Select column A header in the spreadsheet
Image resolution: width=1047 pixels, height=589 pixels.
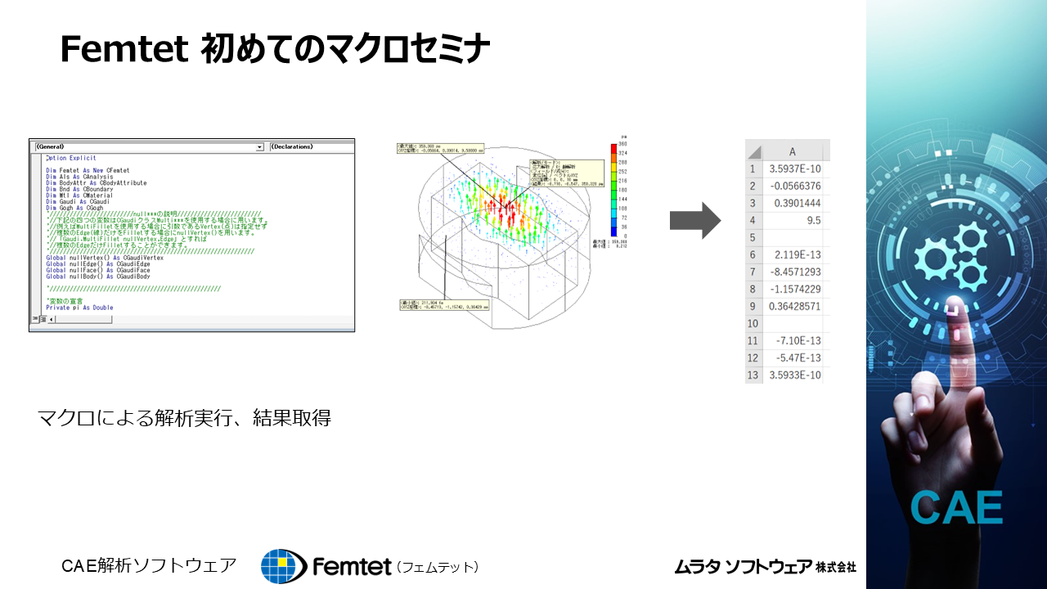click(793, 151)
